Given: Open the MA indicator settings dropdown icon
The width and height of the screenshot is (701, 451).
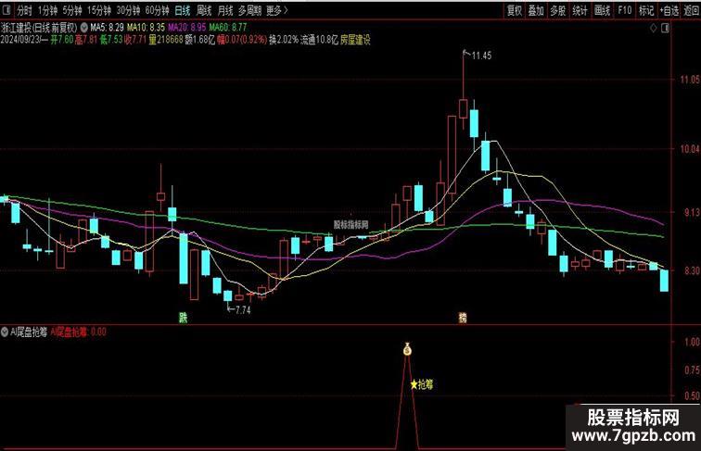Looking at the screenshot, I should [x=83, y=28].
